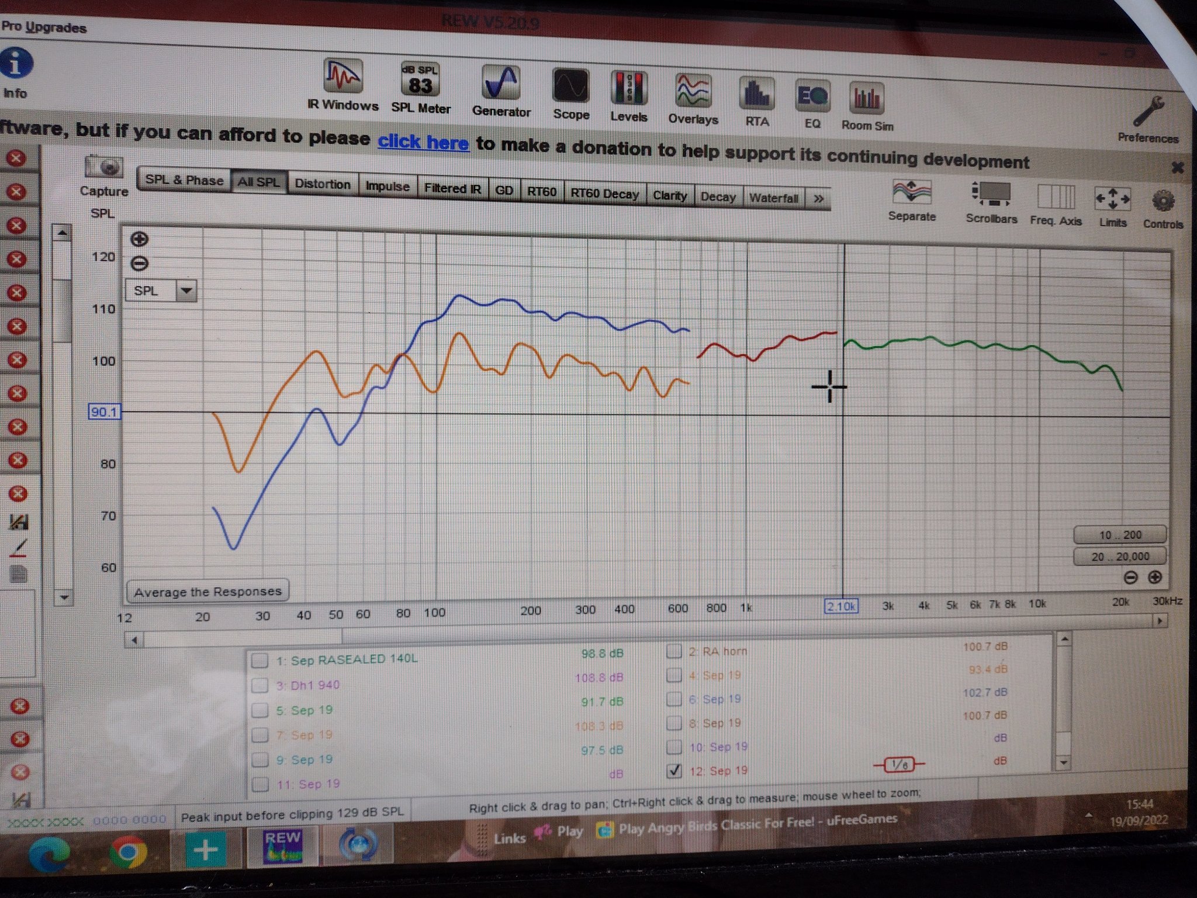Viewport: 1197px width, 898px height.
Task: Toggle checkbox for 1: Sep RASEALED 140L
Action: 260,661
